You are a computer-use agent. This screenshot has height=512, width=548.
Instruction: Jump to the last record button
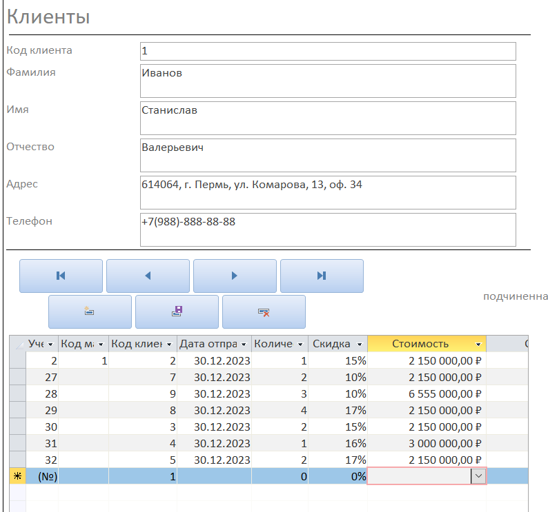[x=322, y=276]
